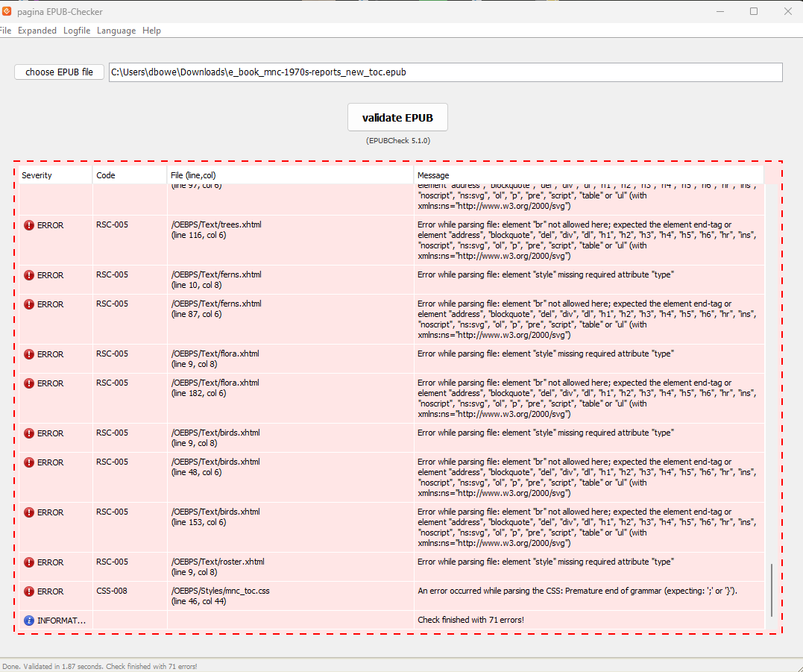Select the /OEBPS/Text/flora.xhtml line 9 cell
Viewport: 803px width, 672px height.
[x=290, y=359]
